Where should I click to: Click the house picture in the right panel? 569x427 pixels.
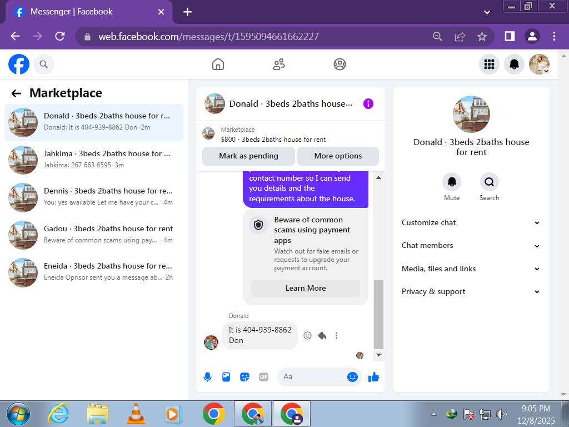pos(471,114)
